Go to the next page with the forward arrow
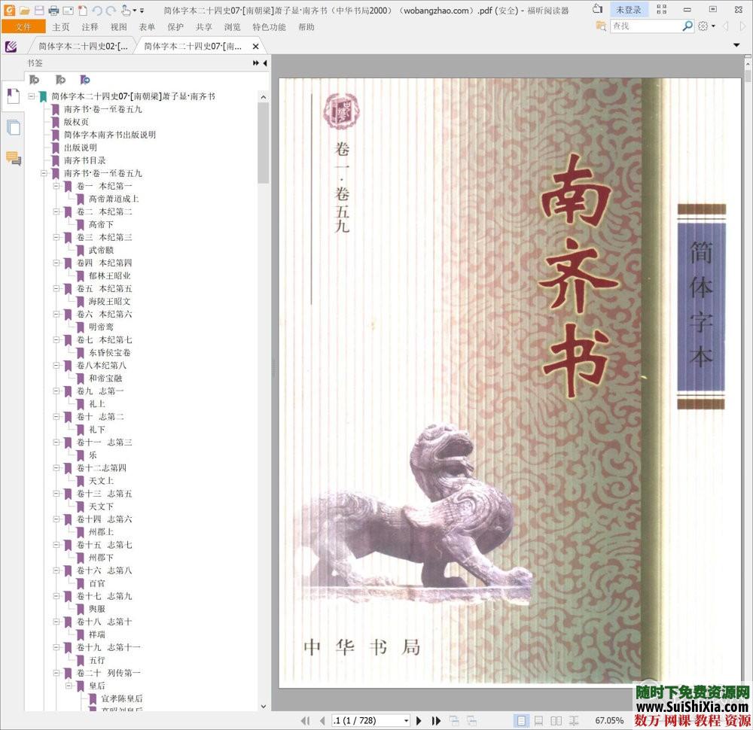The height and width of the screenshot is (730, 753). click(419, 720)
